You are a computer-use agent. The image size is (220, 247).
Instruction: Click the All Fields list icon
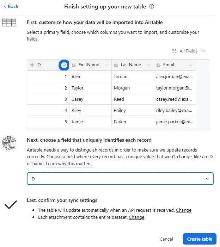click(174, 51)
